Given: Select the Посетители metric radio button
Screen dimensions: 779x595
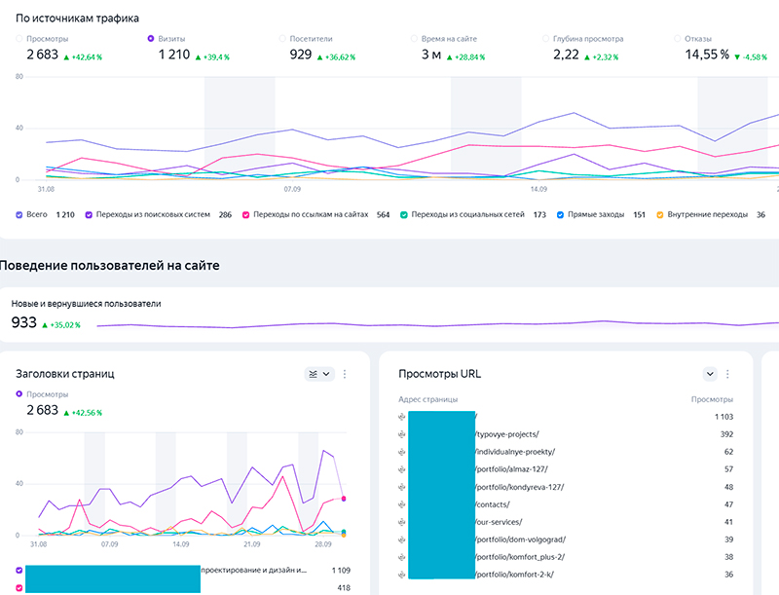Looking at the screenshot, I should (x=282, y=39).
